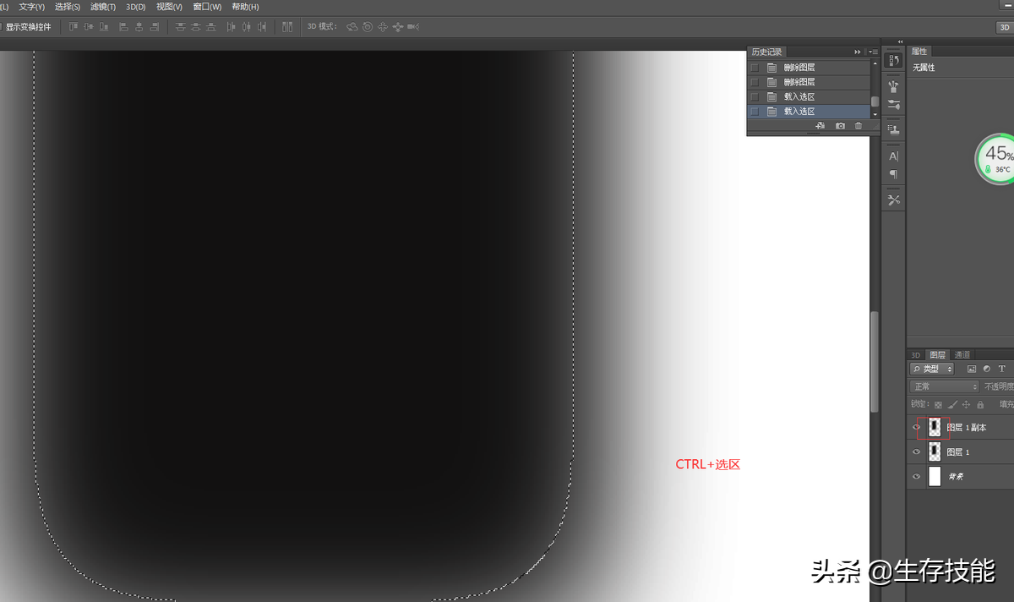Image resolution: width=1014 pixels, height=602 pixels.
Task: Switch to the 历史记录 panel tab
Action: pos(767,52)
